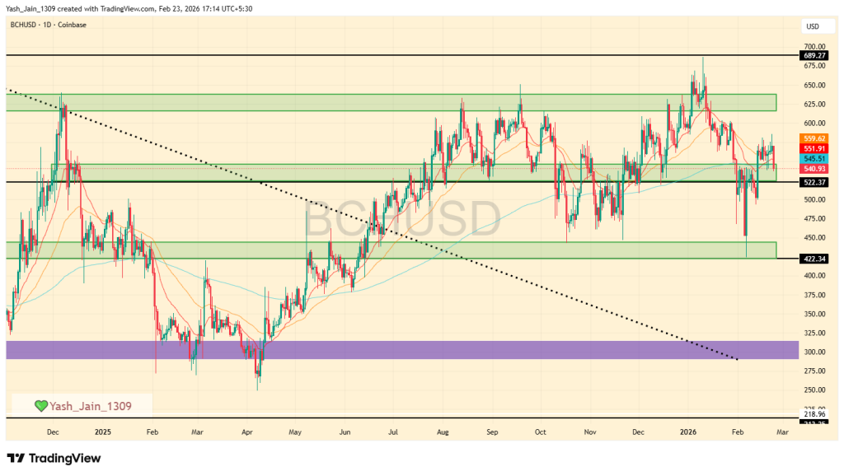Click the TradingView logo icon

[14, 459]
